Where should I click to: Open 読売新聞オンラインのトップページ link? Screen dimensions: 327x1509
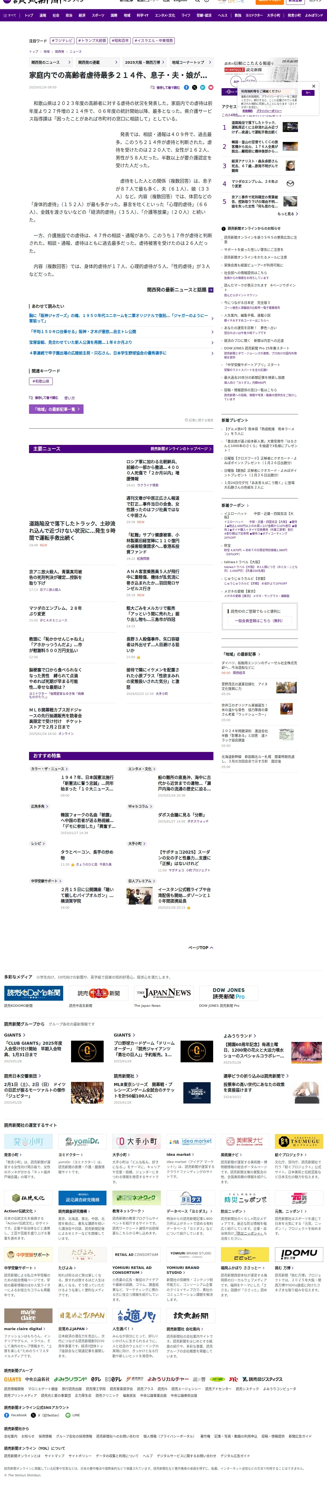click(x=181, y=449)
